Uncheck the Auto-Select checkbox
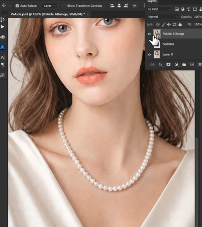 click(x=17, y=6)
